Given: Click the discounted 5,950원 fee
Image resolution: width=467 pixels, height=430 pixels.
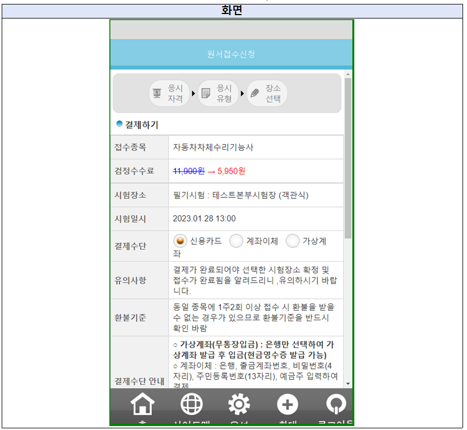Looking at the screenshot, I should point(231,171).
